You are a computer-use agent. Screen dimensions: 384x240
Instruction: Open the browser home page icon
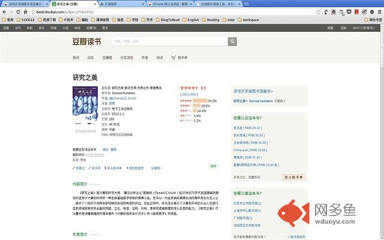pos(25,12)
